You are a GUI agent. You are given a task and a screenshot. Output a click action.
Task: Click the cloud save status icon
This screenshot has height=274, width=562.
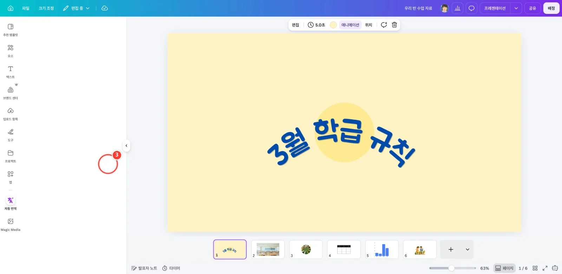(x=105, y=8)
